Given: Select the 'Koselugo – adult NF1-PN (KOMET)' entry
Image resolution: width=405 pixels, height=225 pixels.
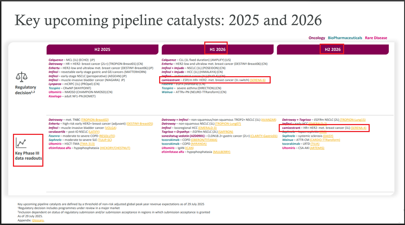Looking at the screenshot, I should click(72, 96).
